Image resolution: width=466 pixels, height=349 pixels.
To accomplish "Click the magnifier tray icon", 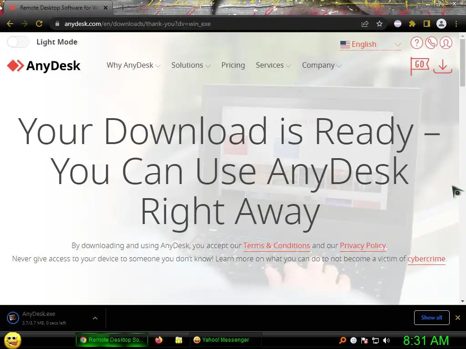I will click(x=342, y=340).
